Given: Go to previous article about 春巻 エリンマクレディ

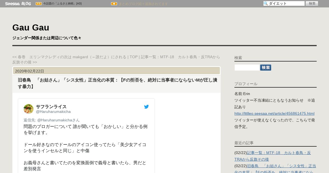Looking at the screenshot, I should pos(69,57).
